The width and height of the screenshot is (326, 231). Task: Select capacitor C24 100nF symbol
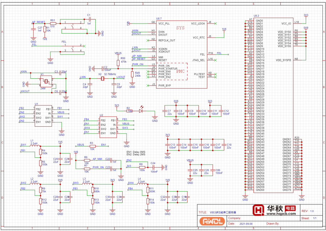(x=153, y=167)
